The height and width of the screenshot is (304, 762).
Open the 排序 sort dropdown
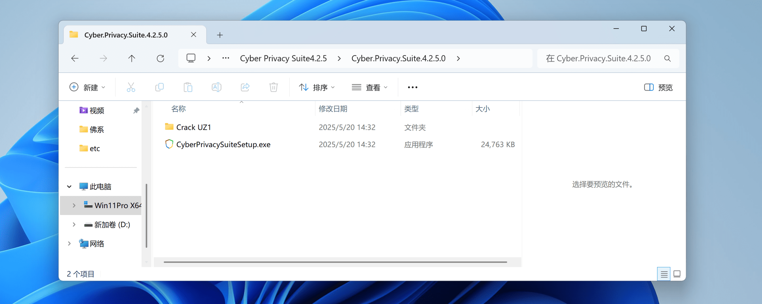[317, 87]
